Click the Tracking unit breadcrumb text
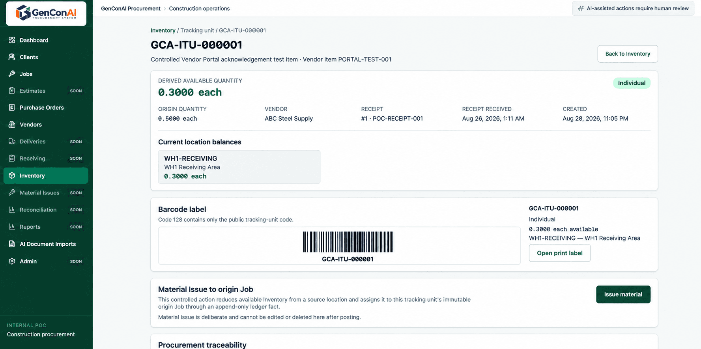This screenshot has height=349, width=701. click(x=197, y=30)
